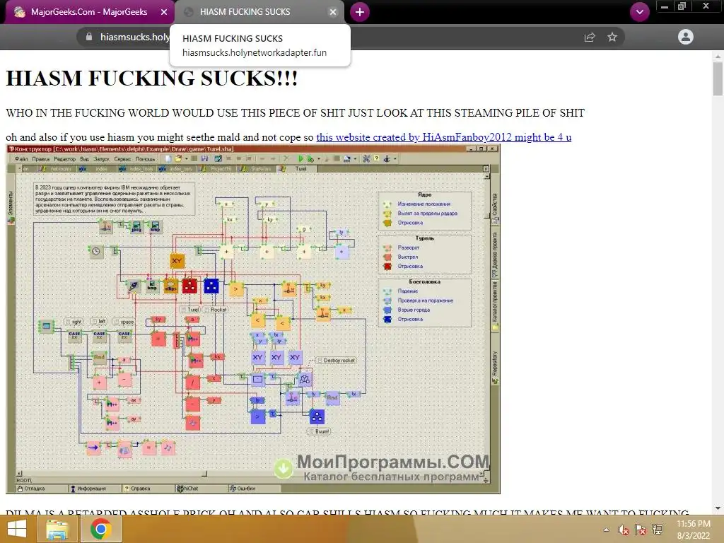
Task: Launch File Explorer from the taskbar
Action: tap(58, 529)
